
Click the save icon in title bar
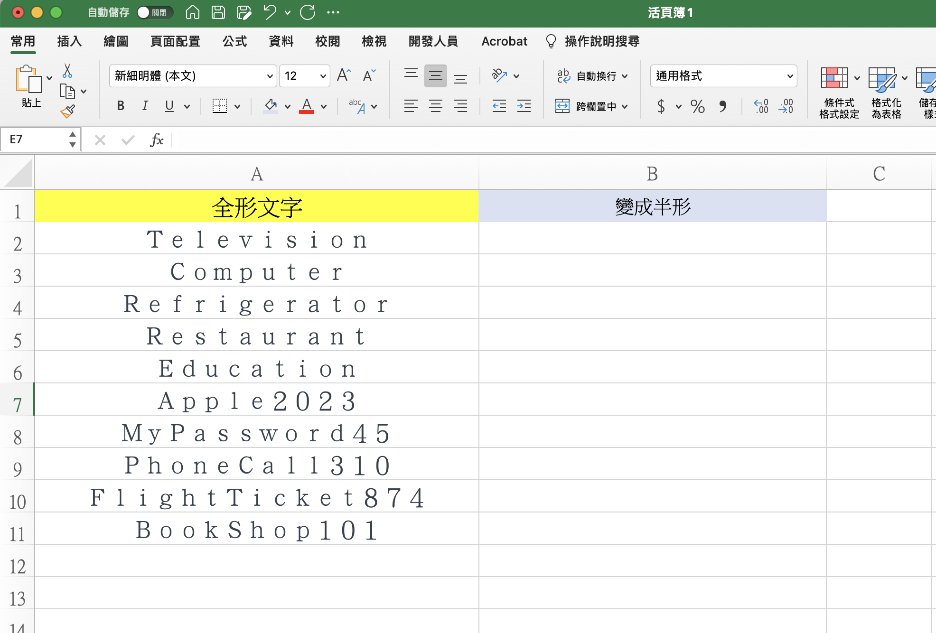click(218, 12)
